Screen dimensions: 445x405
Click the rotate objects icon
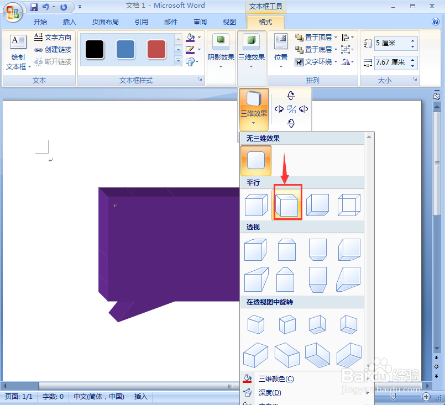click(345, 62)
